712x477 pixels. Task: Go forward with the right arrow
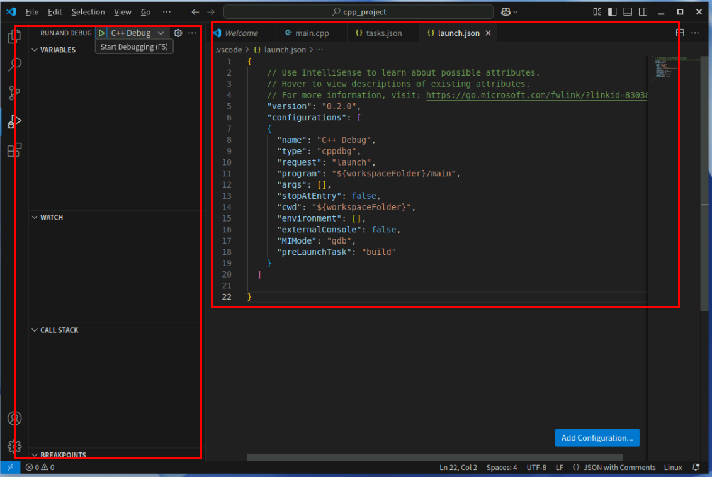point(211,12)
